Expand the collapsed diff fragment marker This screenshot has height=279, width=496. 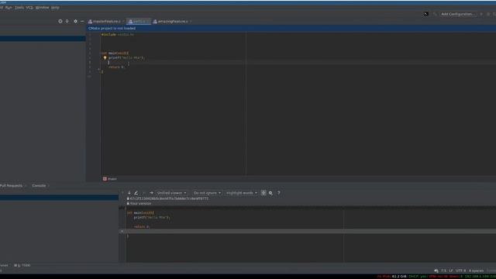(122, 231)
